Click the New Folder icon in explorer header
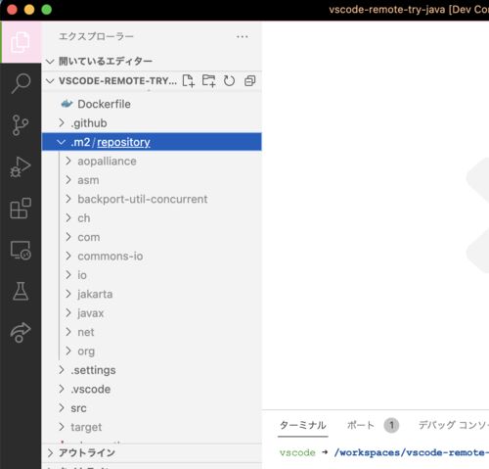 click(208, 80)
